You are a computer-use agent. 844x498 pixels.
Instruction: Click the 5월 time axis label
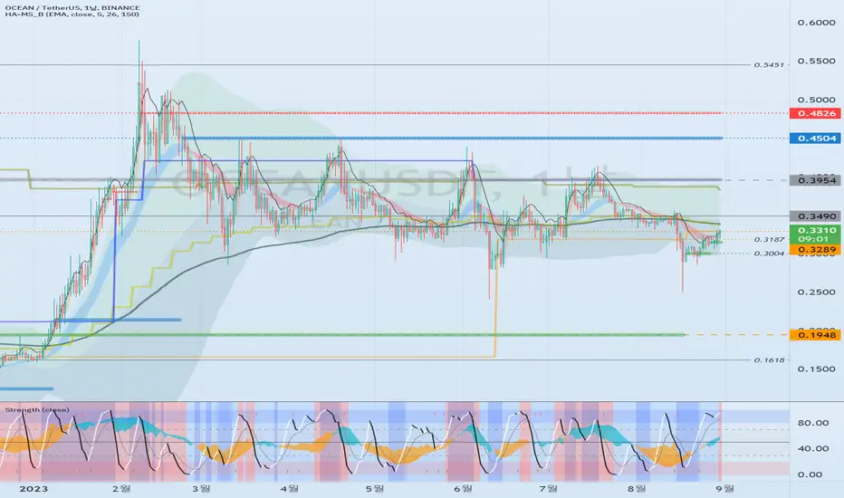click(x=375, y=489)
